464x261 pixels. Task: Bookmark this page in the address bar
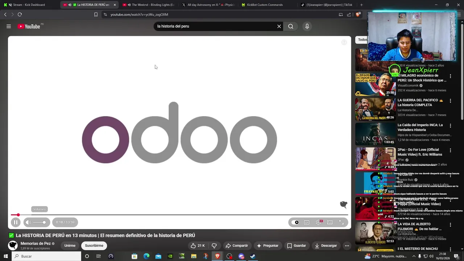point(96,14)
